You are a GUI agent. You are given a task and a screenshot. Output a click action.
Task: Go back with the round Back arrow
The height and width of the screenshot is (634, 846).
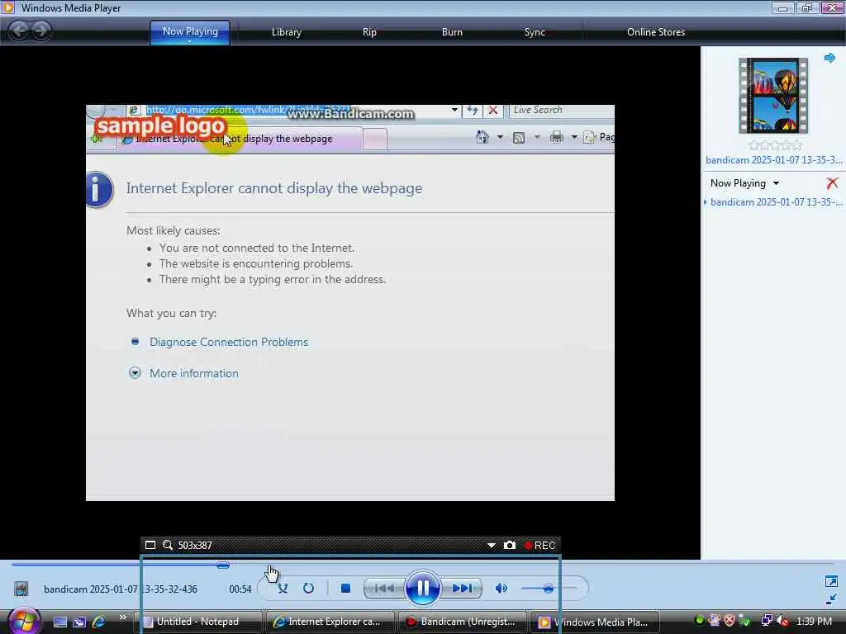pyautogui.click(x=19, y=31)
